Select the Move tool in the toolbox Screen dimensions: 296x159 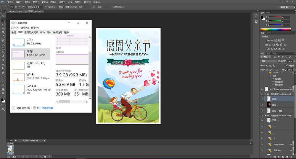pyautogui.click(x=3, y=16)
